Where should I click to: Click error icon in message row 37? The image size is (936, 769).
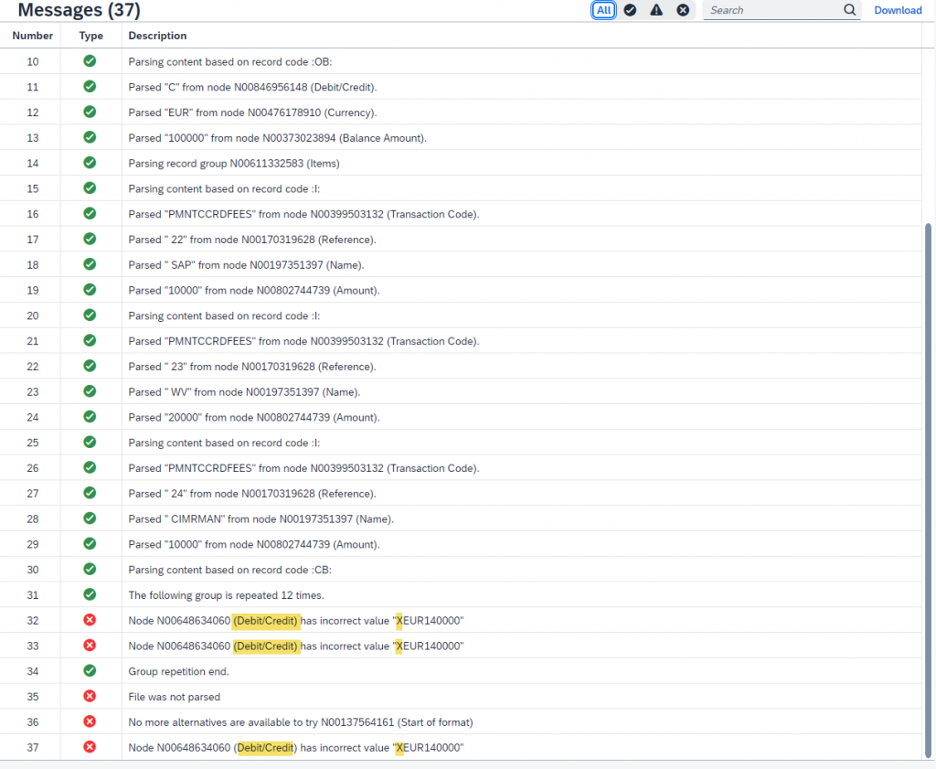(x=90, y=747)
